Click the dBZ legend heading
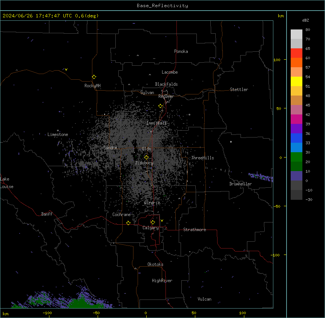The image size is (325, 318). (305, 20)
